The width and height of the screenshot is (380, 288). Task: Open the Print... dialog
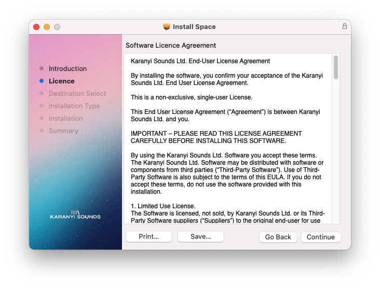[x=149, y=237]
